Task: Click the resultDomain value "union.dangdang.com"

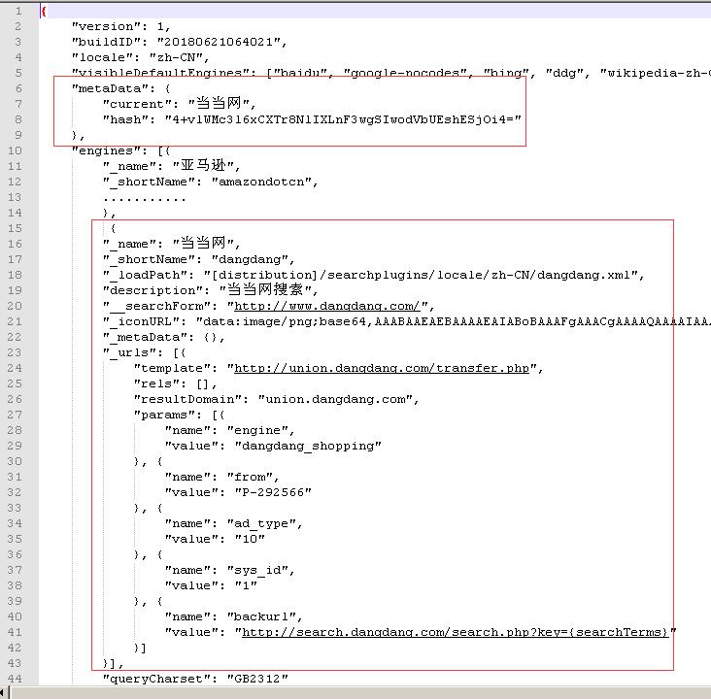Action: click(x=335, y=399)
